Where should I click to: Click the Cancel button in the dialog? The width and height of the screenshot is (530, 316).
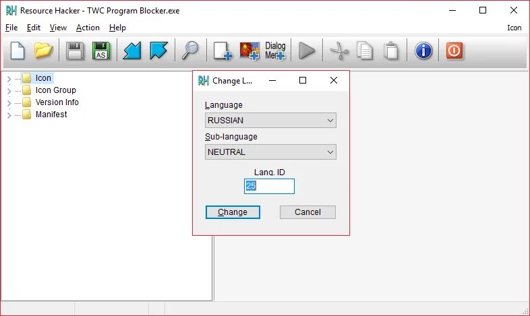tap(307, 212)
